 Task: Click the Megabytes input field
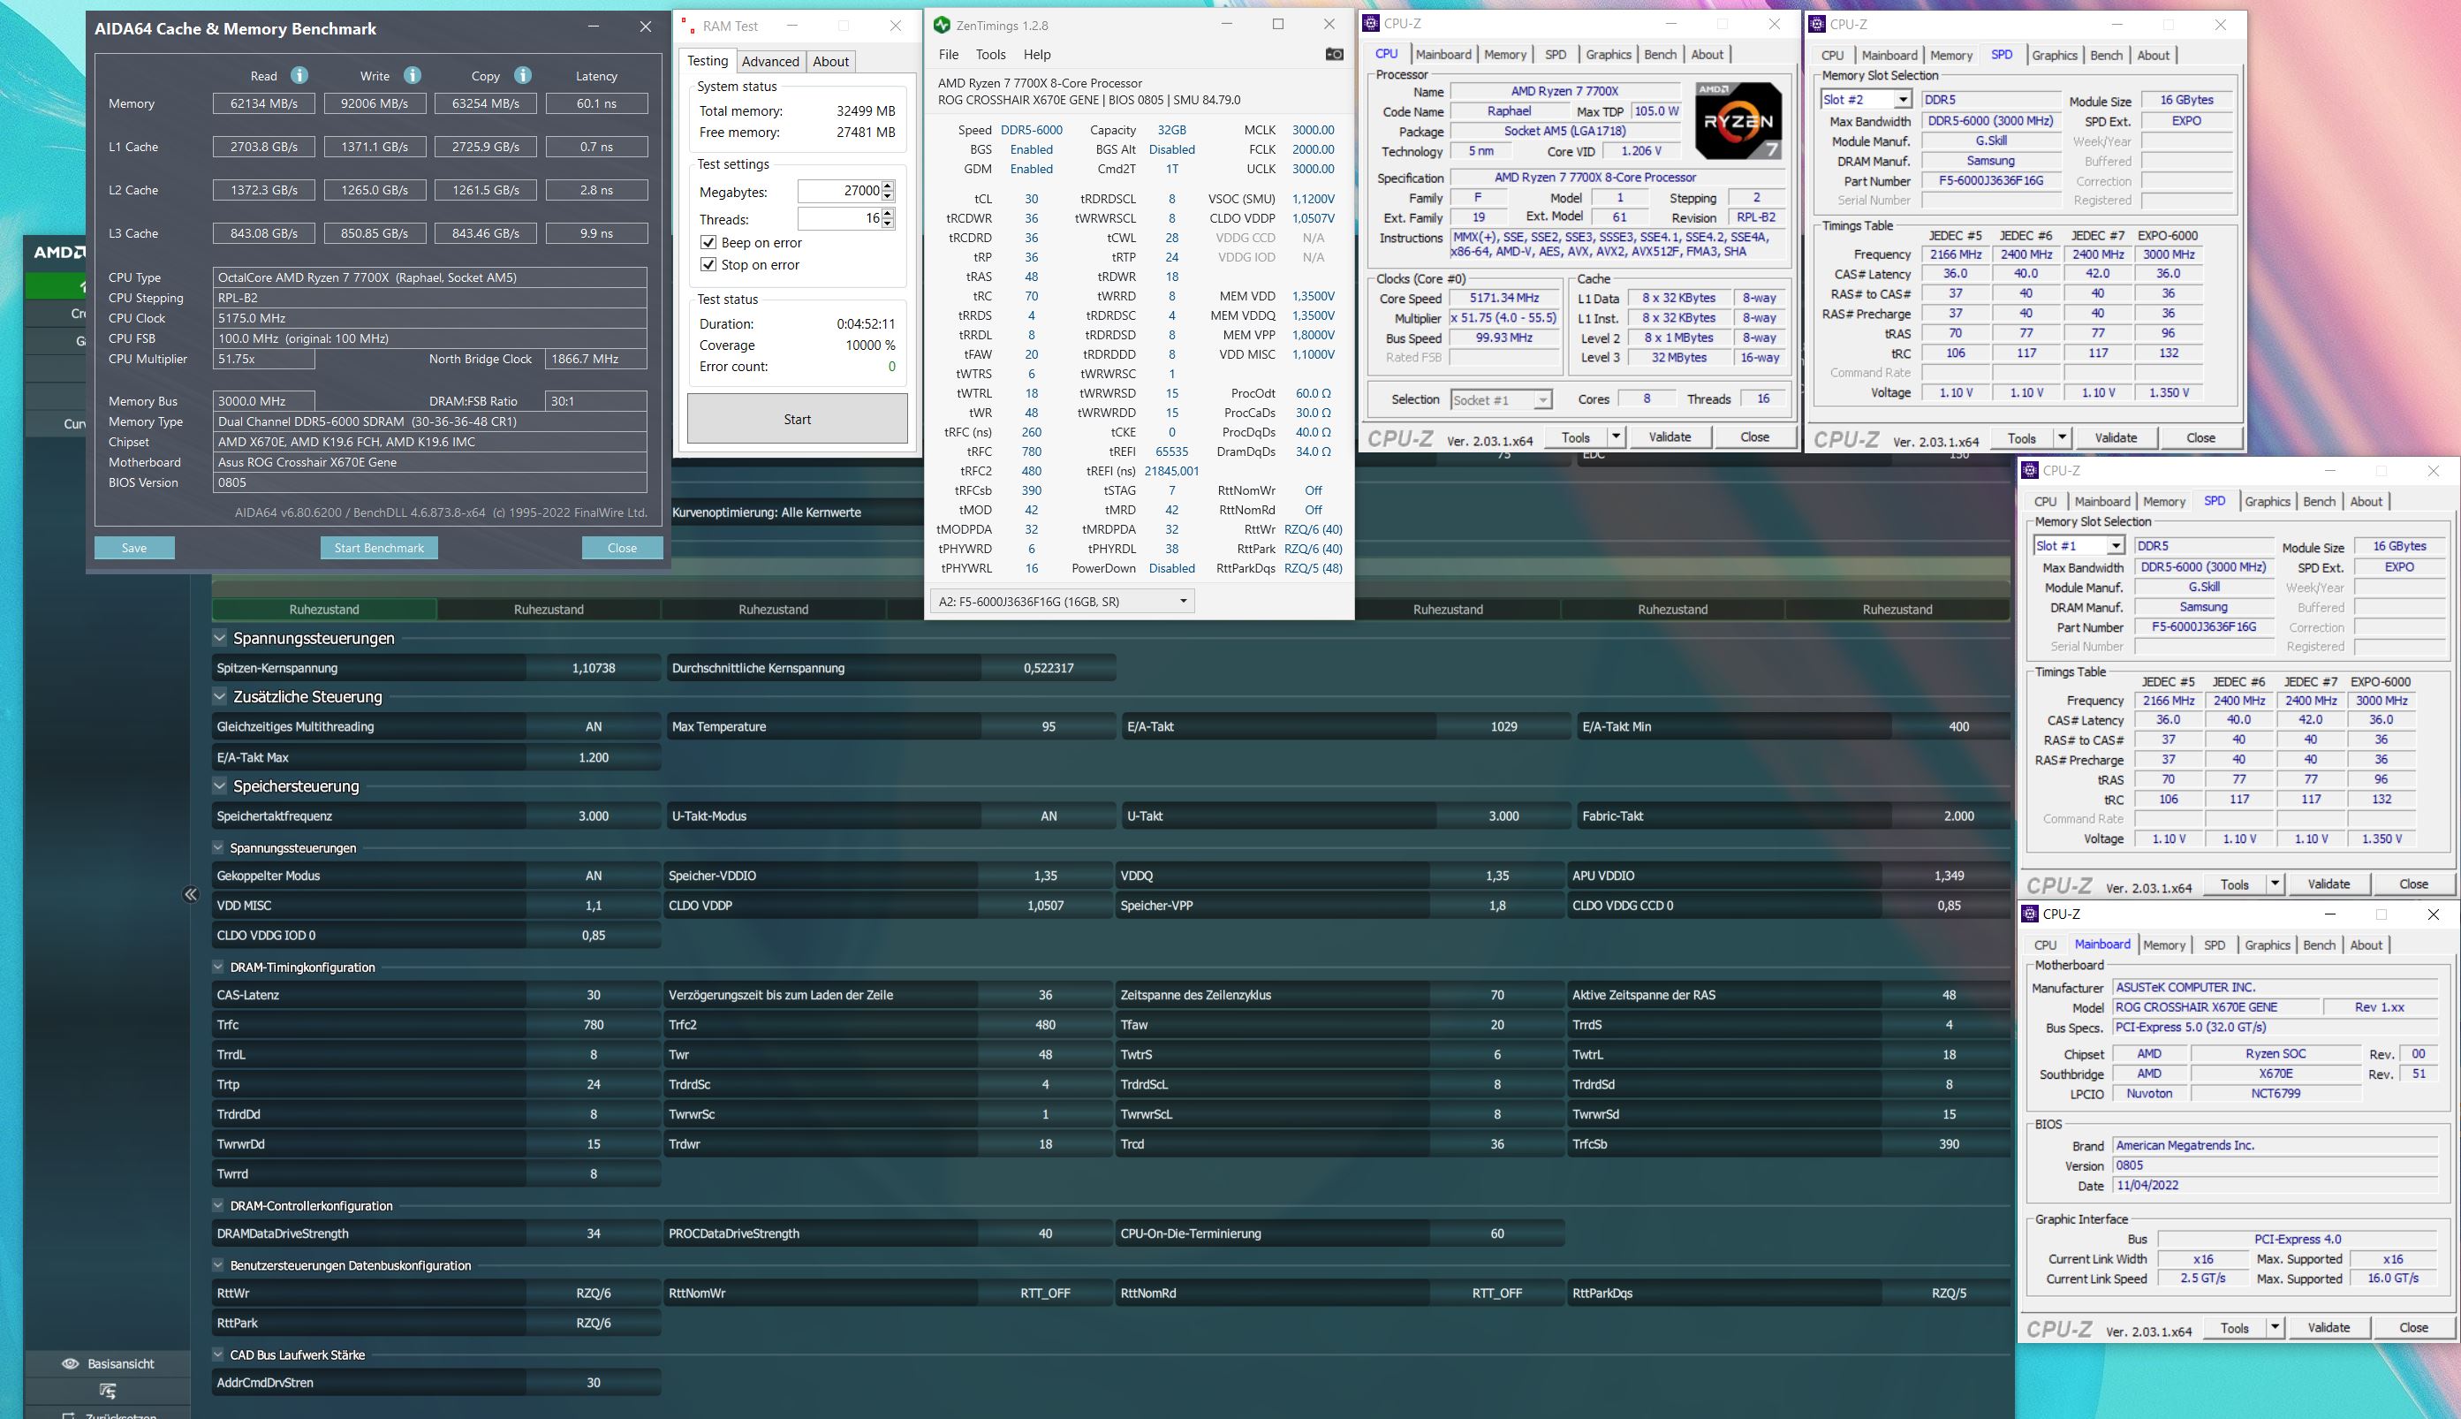(x=838, y=191)
